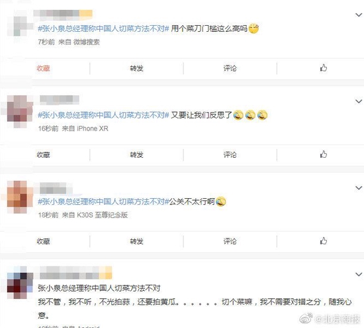
Task: Expand the chevron menu on the first post
Action: pyautogui.click(x=359, y=15)
